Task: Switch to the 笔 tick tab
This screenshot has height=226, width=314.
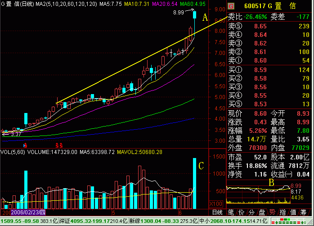Action: (x=231, y=212)
